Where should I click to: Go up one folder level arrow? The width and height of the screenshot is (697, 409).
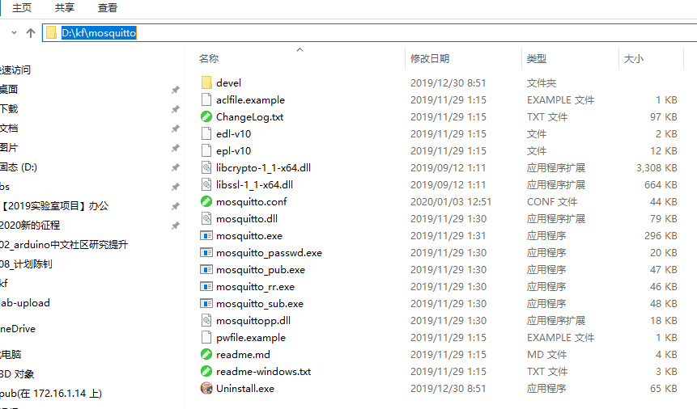31,33
